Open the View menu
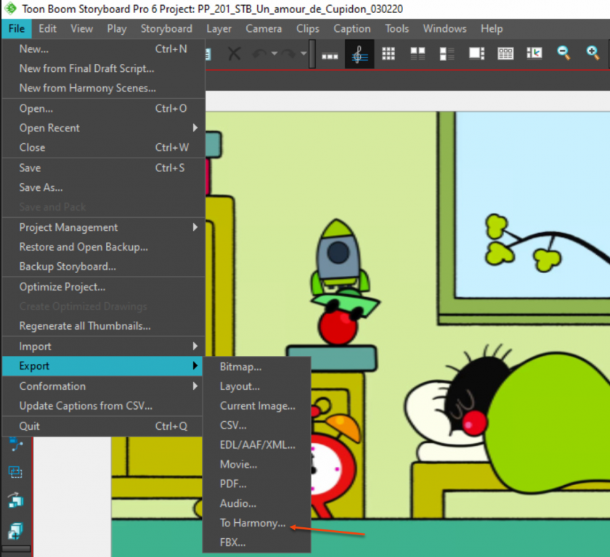 [x=81, y=29]
